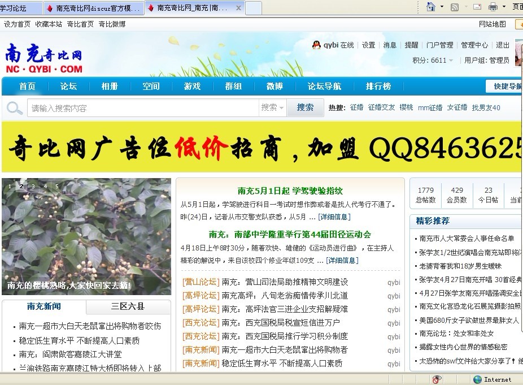This screenshot has height=385, width=523.
Task: Click the magnifier icon beside the search box
Action: click(14, 108)
